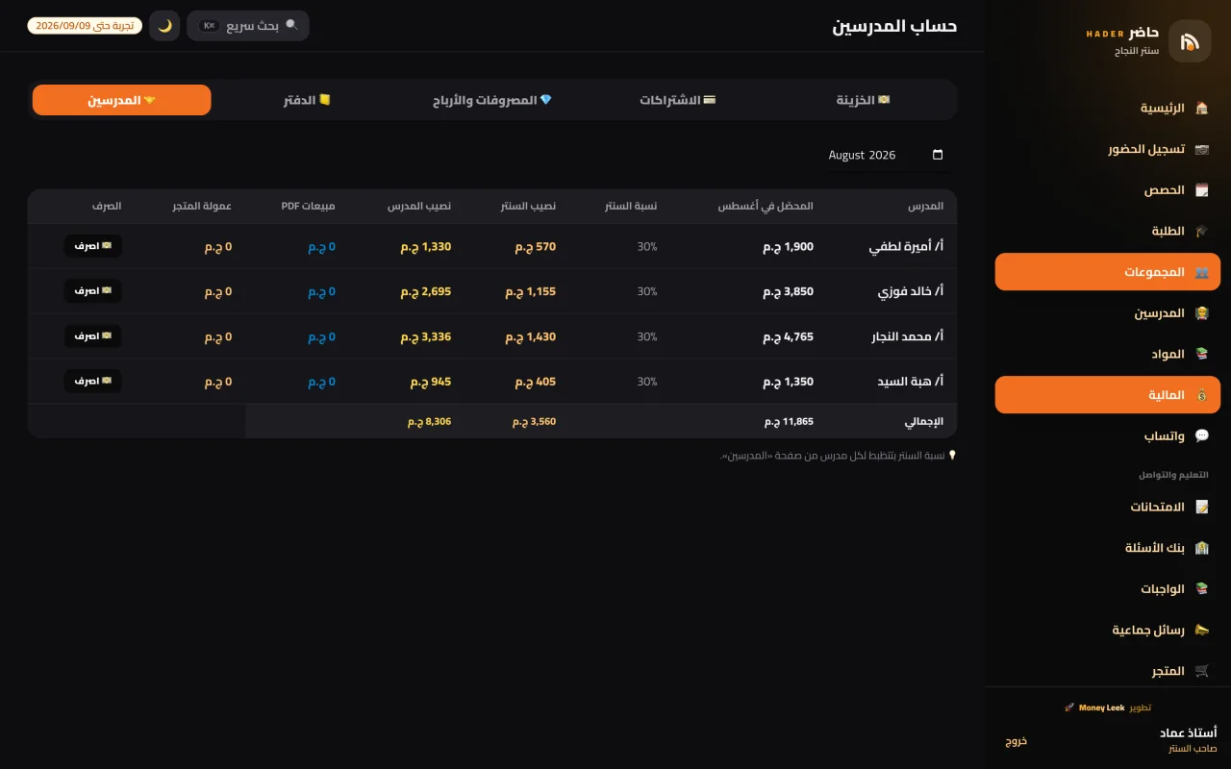Click the bank icon beside بنك الأسئلة
Viewport: 1231px width, 769px height.
click(1201, 548)
